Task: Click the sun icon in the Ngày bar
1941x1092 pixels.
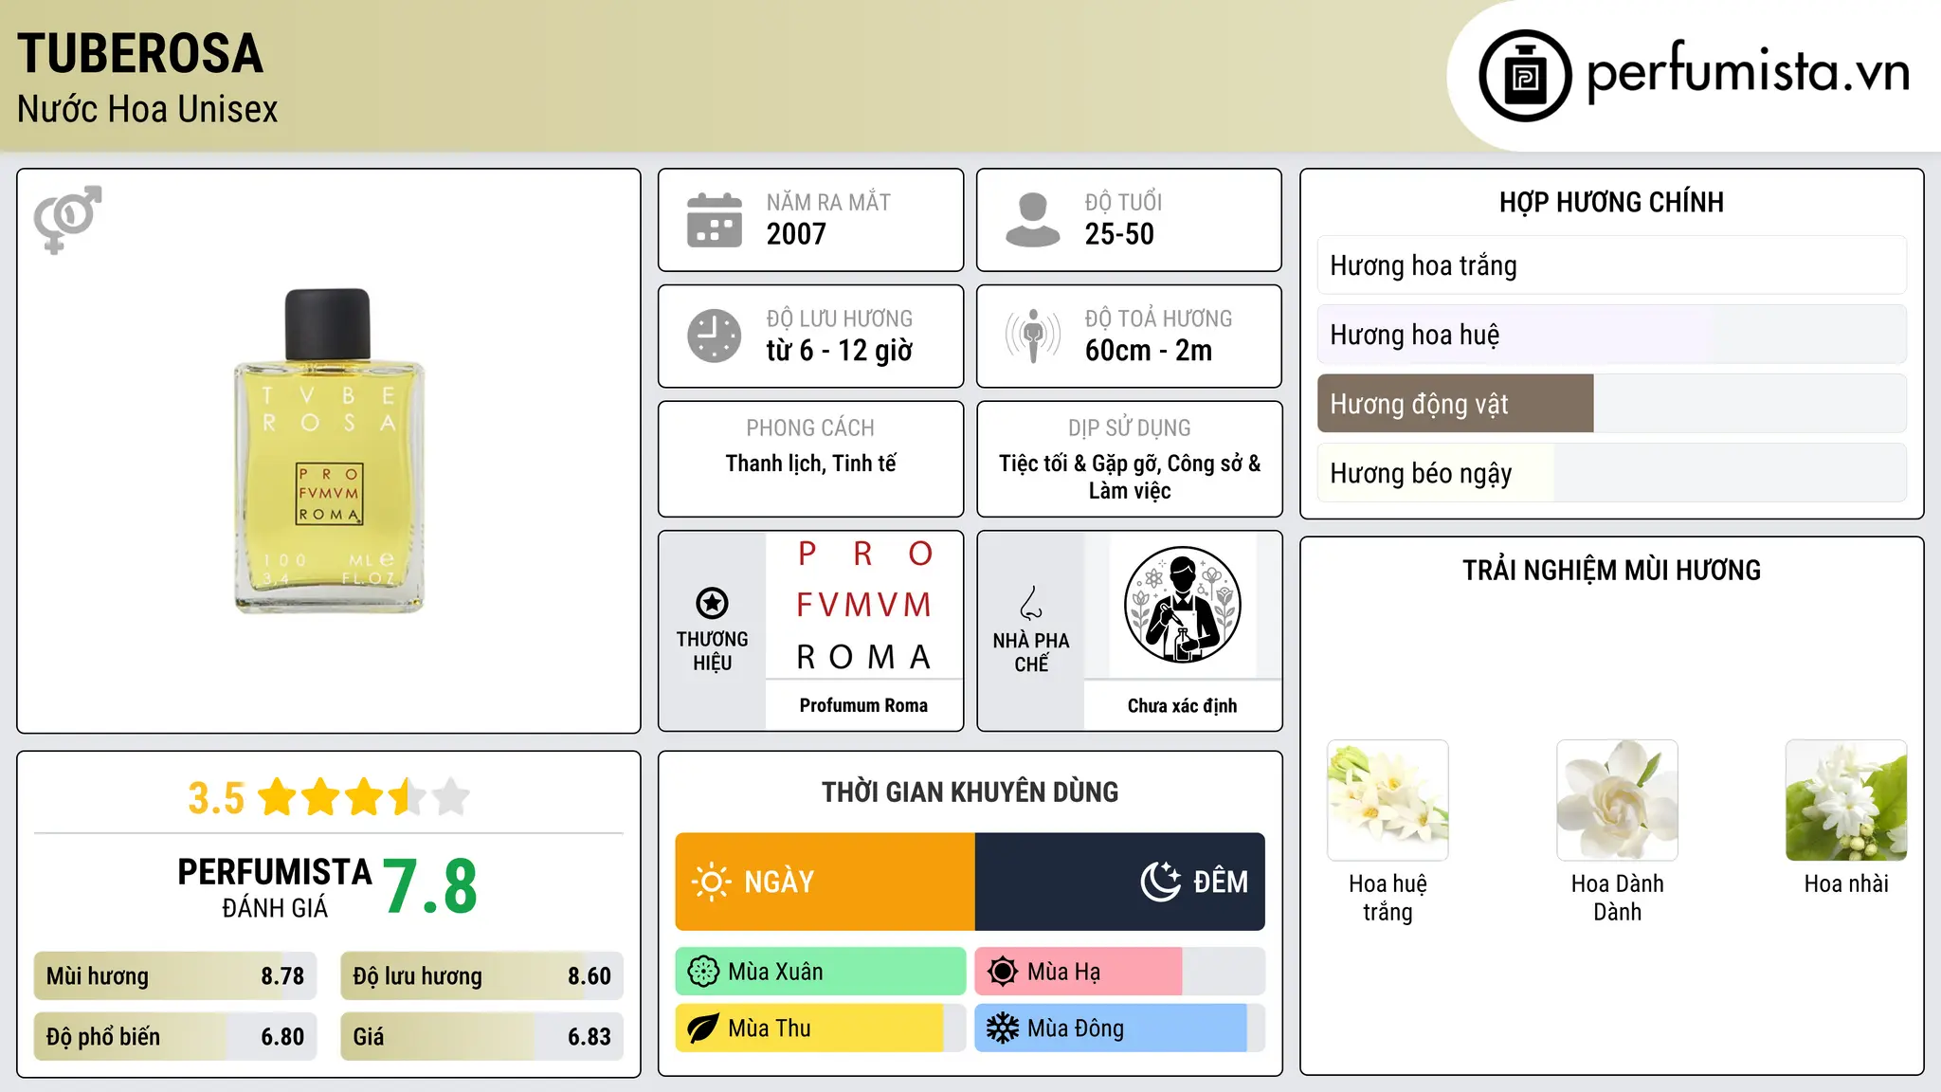Action: (712, 882)
